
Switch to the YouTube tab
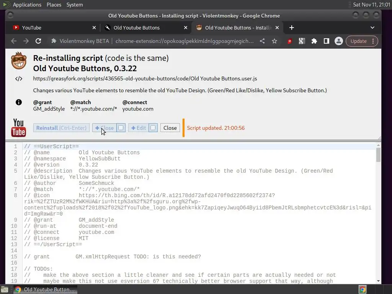click(x=53, y=28)
